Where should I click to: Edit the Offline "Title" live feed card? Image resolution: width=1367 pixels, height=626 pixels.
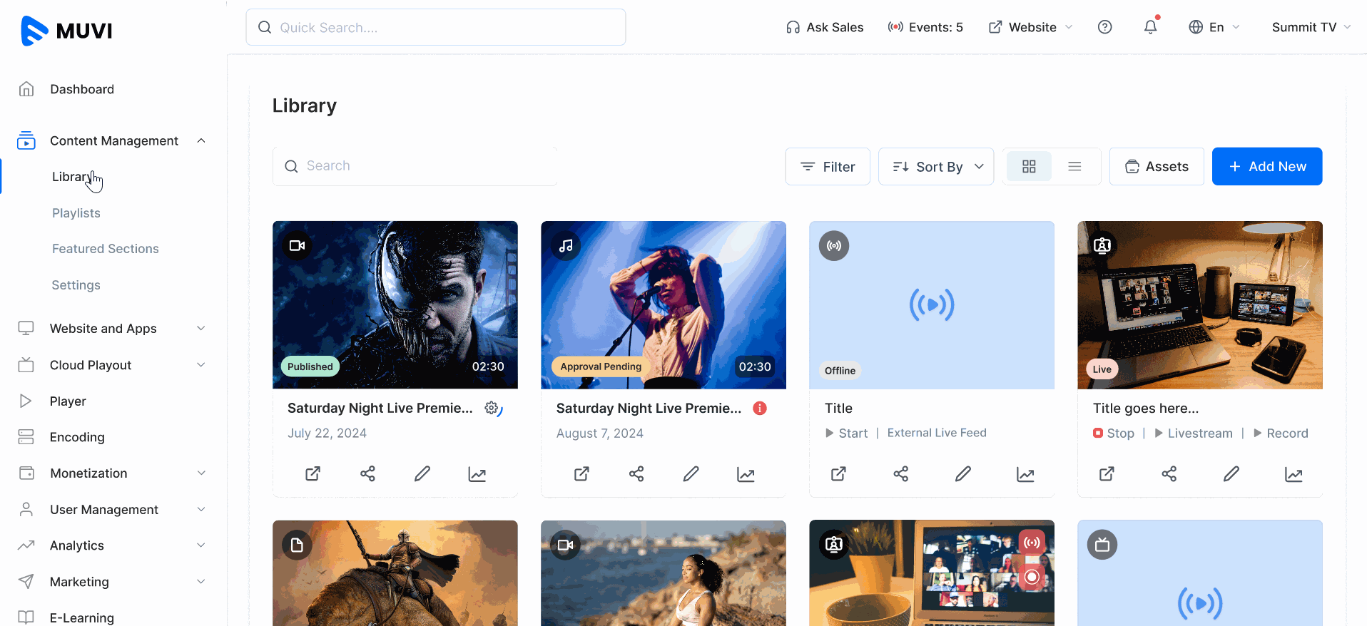coord(963,473)
